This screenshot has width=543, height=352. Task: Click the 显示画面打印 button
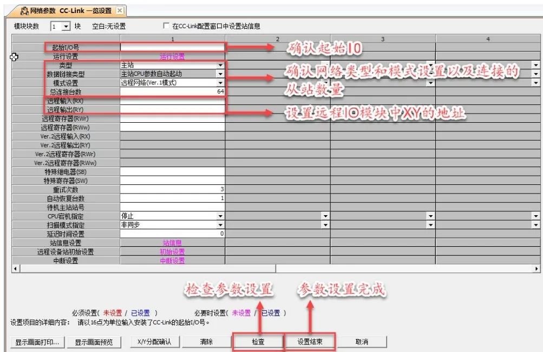[37, 342]
